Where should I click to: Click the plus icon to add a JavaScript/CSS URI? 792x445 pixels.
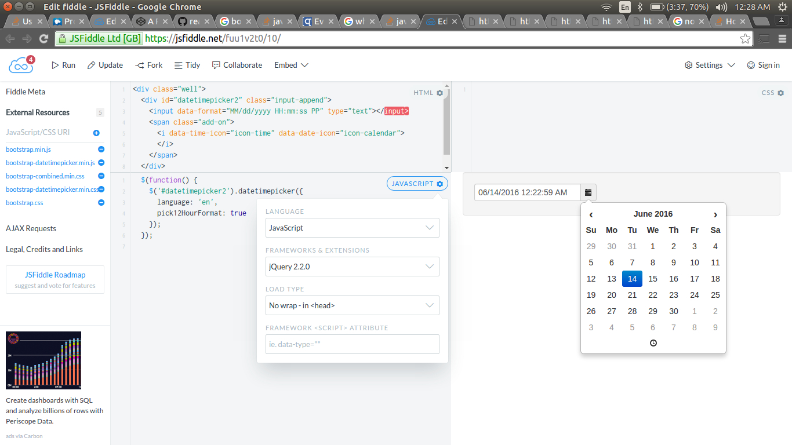coord(96,132)
